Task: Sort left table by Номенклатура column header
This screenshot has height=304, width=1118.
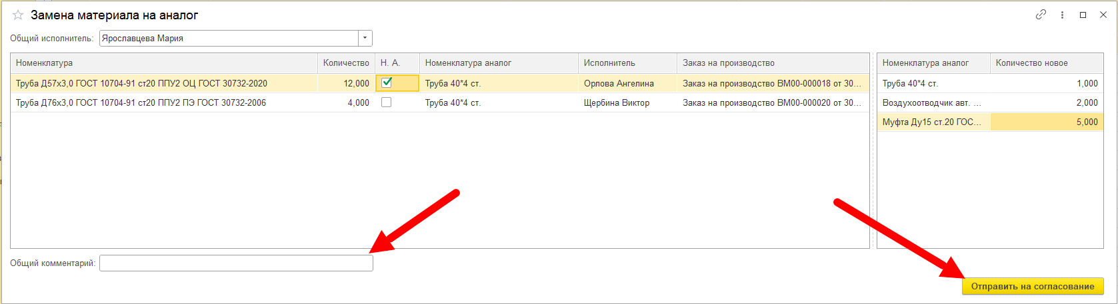Action: pyautogui.click(x=164, y=63)
